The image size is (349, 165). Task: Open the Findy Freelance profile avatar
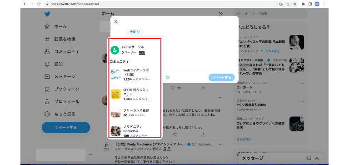pos(107,147)
